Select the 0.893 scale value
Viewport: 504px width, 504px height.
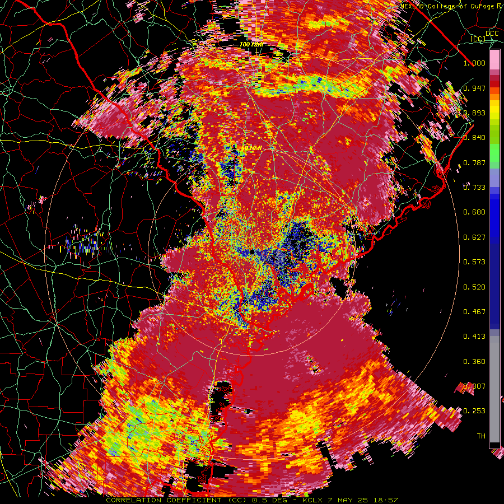[474, 113]
